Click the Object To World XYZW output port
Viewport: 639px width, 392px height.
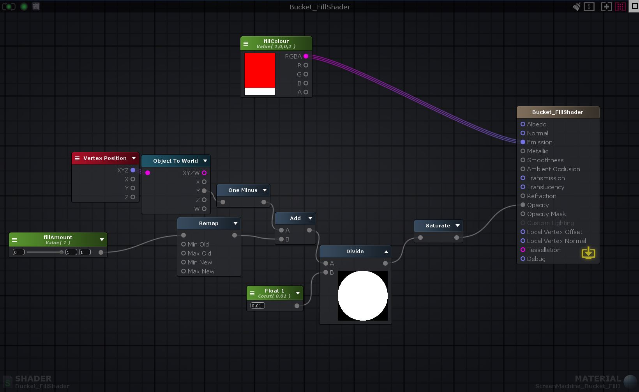coord(204,173)
